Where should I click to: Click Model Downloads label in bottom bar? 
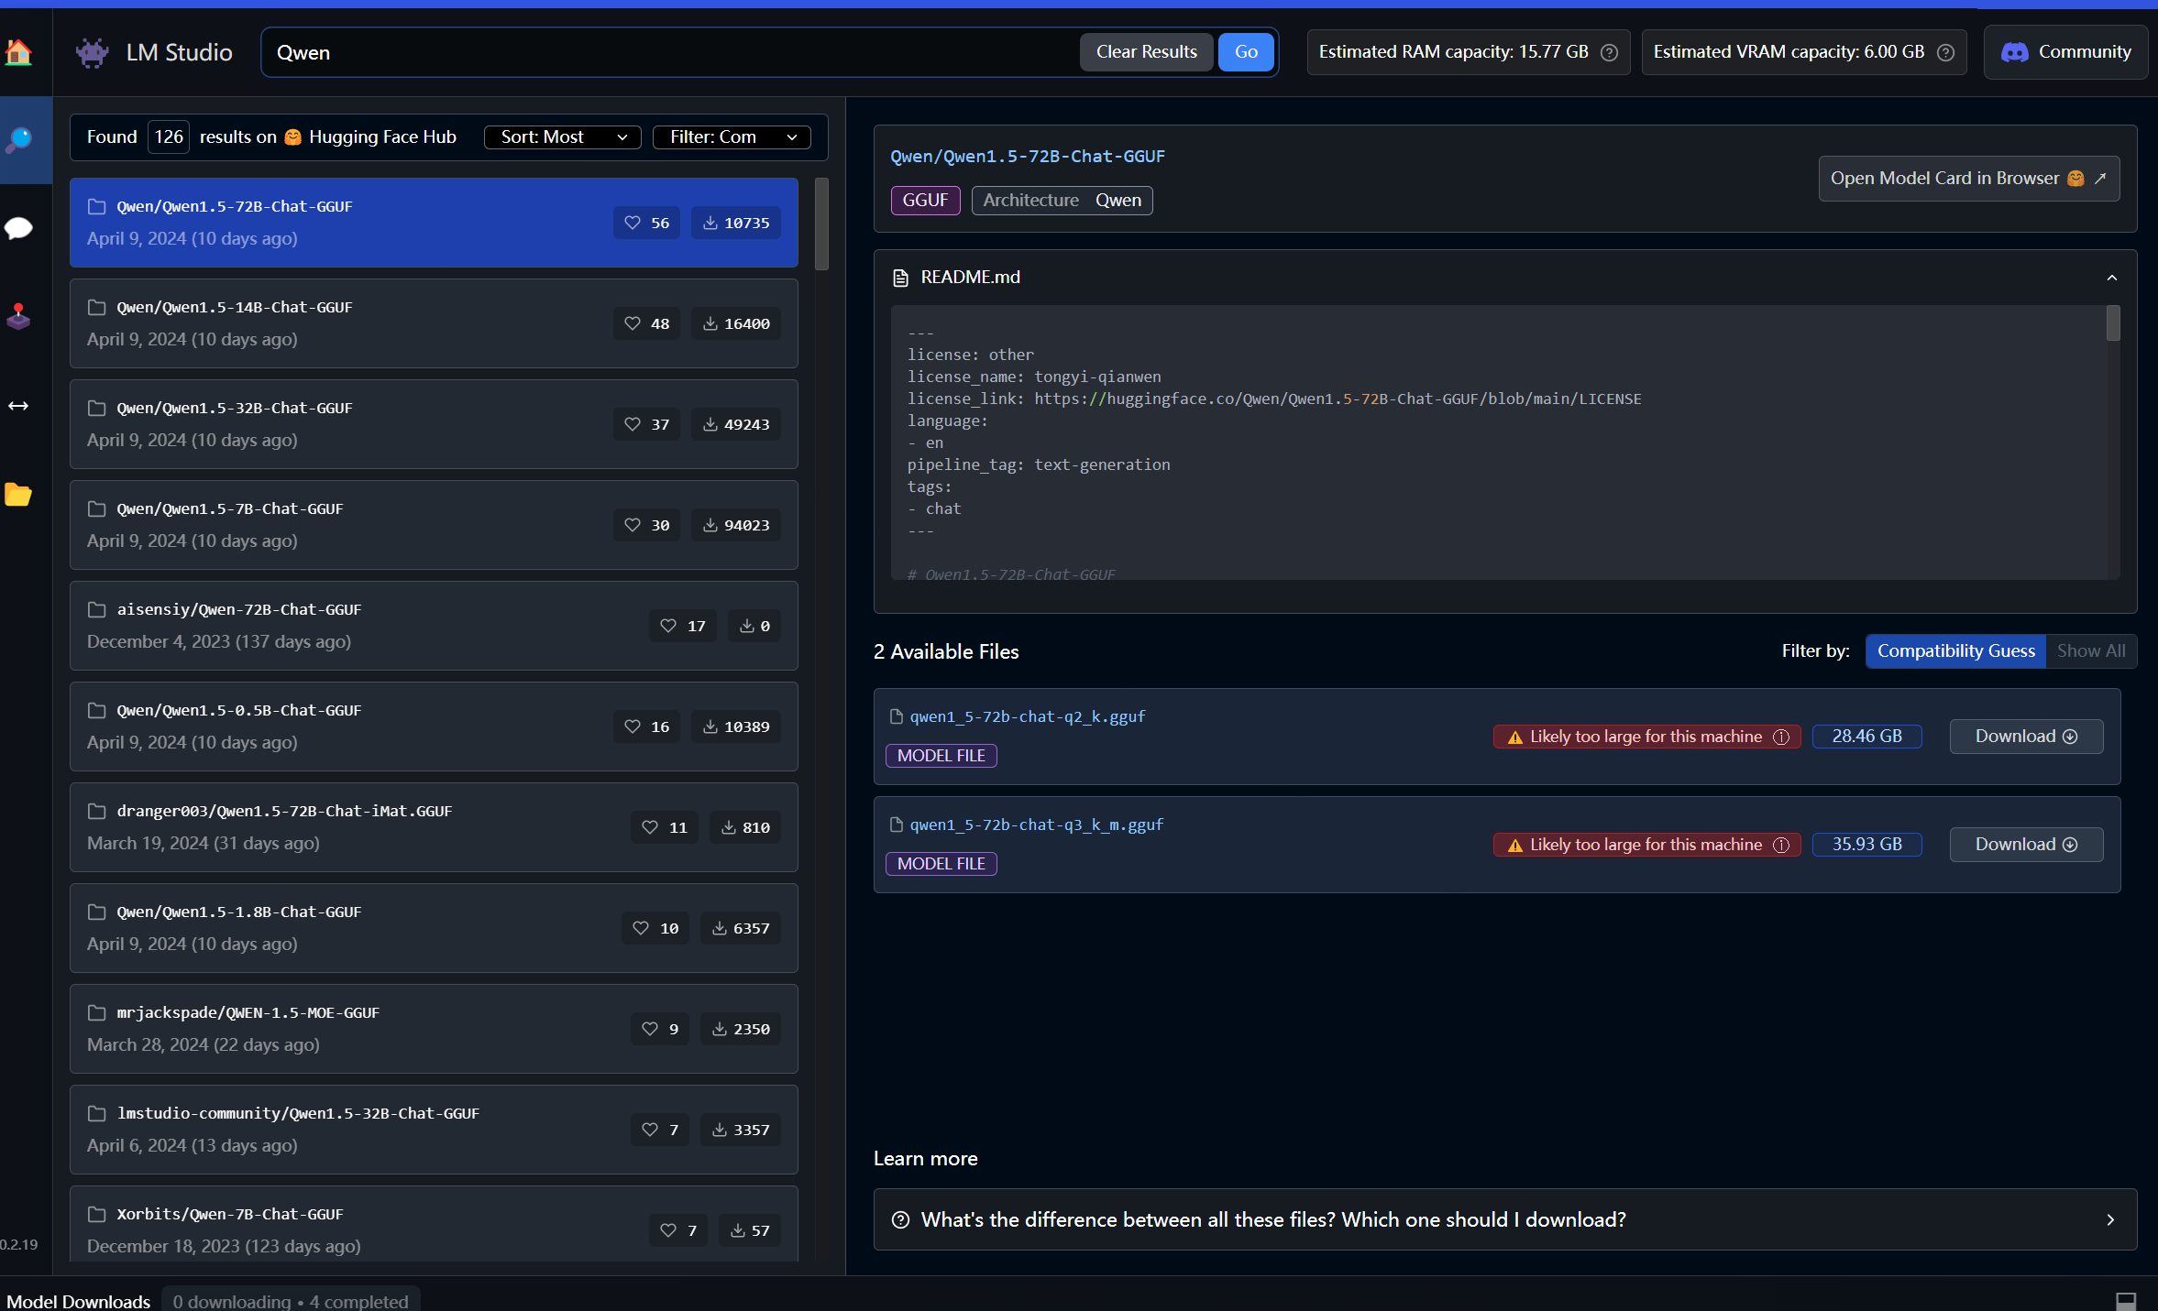(78, 1301)
